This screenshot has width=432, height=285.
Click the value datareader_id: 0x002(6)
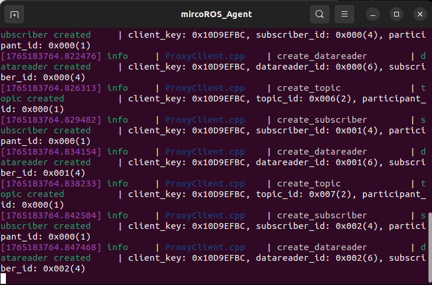point(317,258)
